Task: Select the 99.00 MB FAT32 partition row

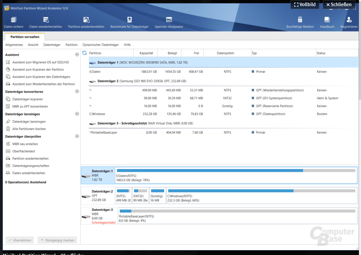Action: click(223, 98)
